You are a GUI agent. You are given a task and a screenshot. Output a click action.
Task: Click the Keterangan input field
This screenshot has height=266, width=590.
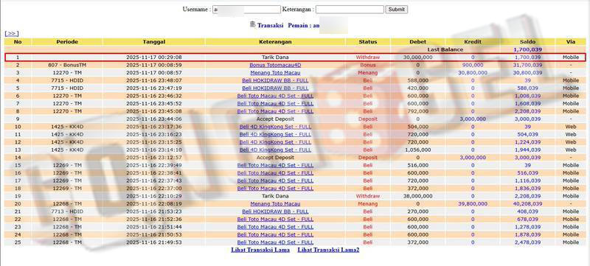(350, 10)
